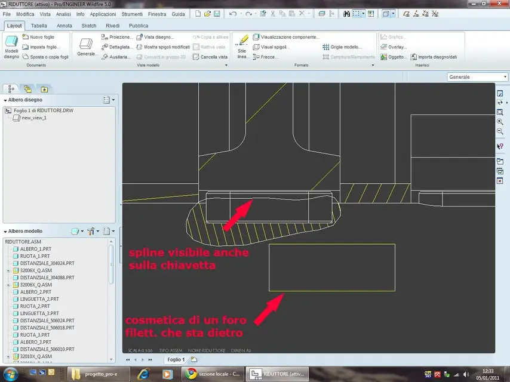Click the Windows Start orb
This screenshot has height=382, width=510.
pyautogui.click(x=10, y=374)
